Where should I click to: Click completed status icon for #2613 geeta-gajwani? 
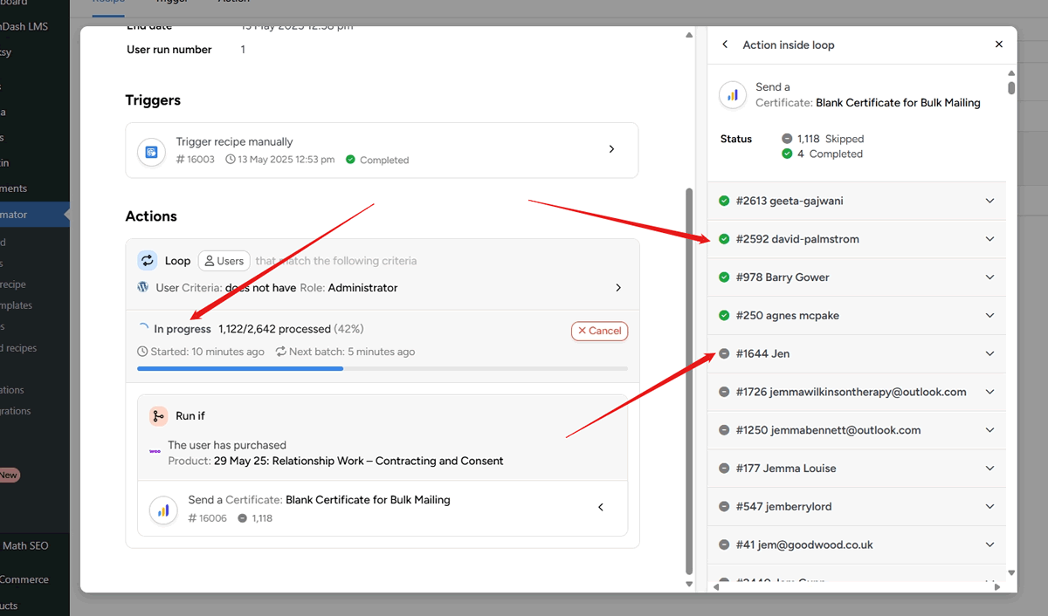(x=724, y=201)
